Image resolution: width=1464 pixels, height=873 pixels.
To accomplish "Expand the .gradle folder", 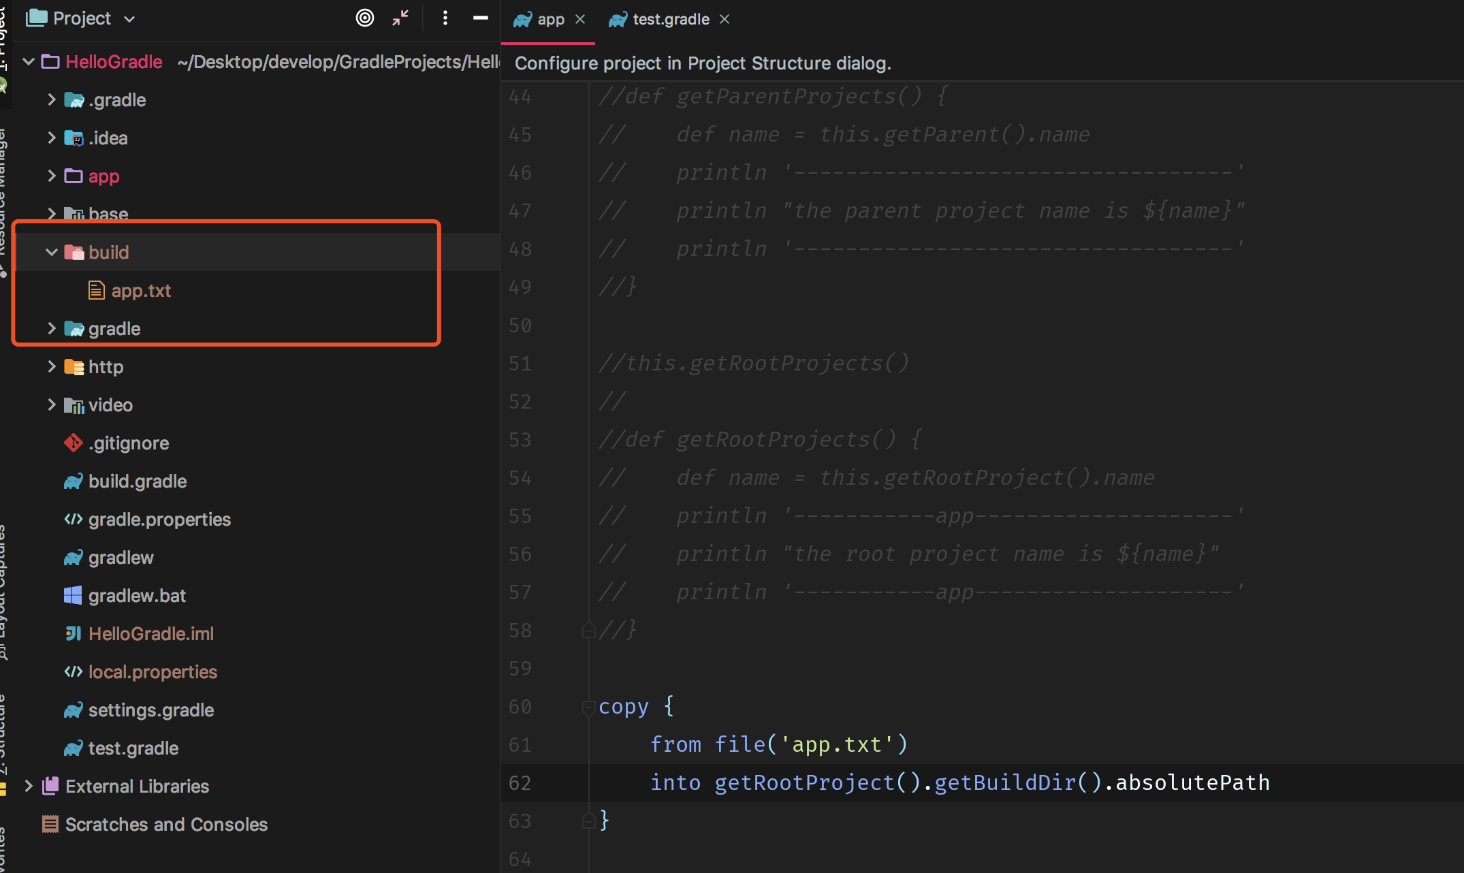I will point(52,100).
